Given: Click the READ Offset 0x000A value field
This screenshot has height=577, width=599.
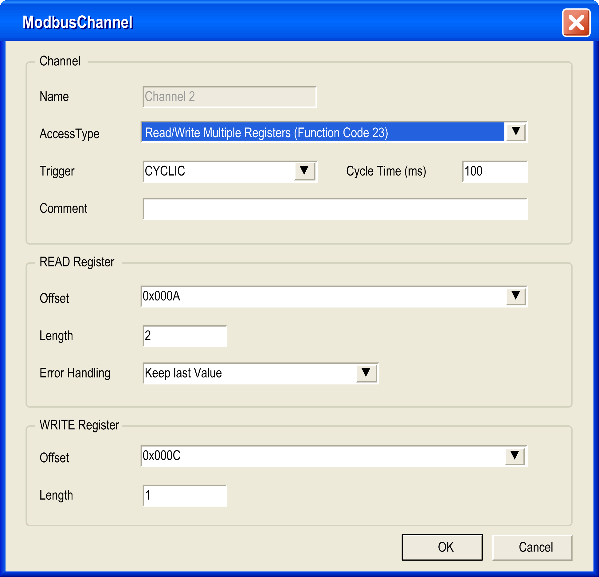Looking at the screenshot, I should [323, 296].
